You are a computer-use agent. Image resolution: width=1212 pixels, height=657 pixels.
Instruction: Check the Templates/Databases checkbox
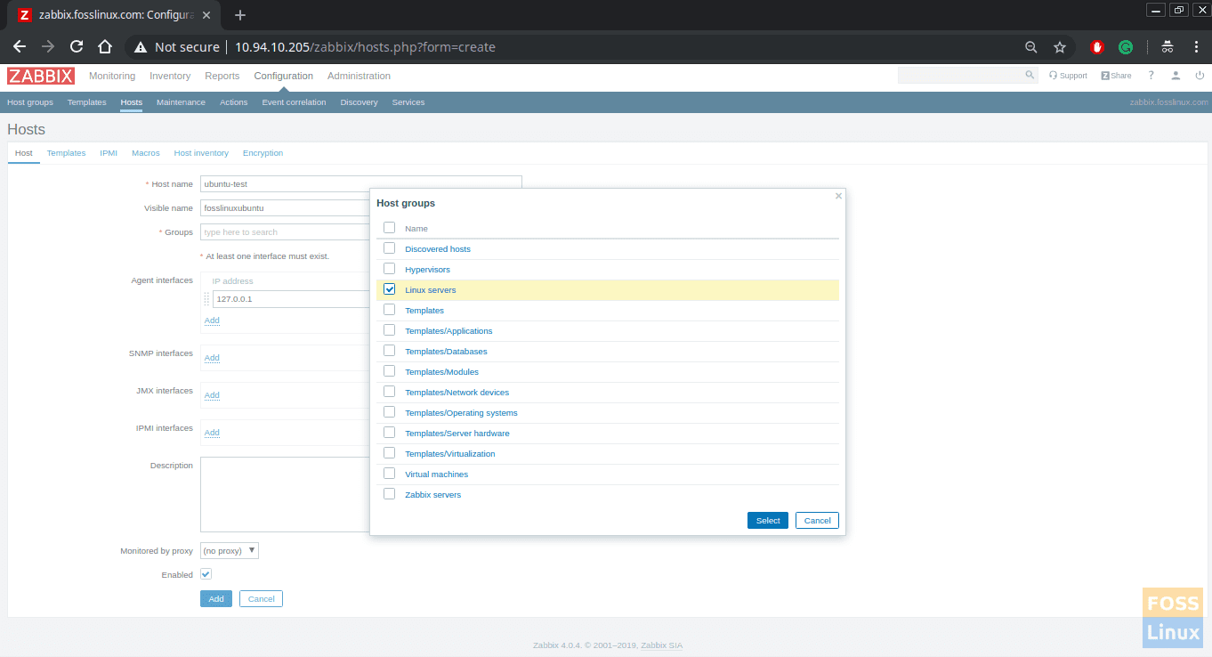point(389,351)
